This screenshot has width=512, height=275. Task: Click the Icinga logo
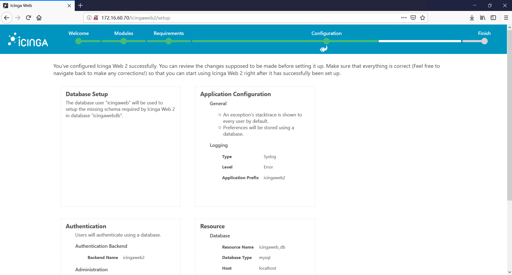coord(28,40)
